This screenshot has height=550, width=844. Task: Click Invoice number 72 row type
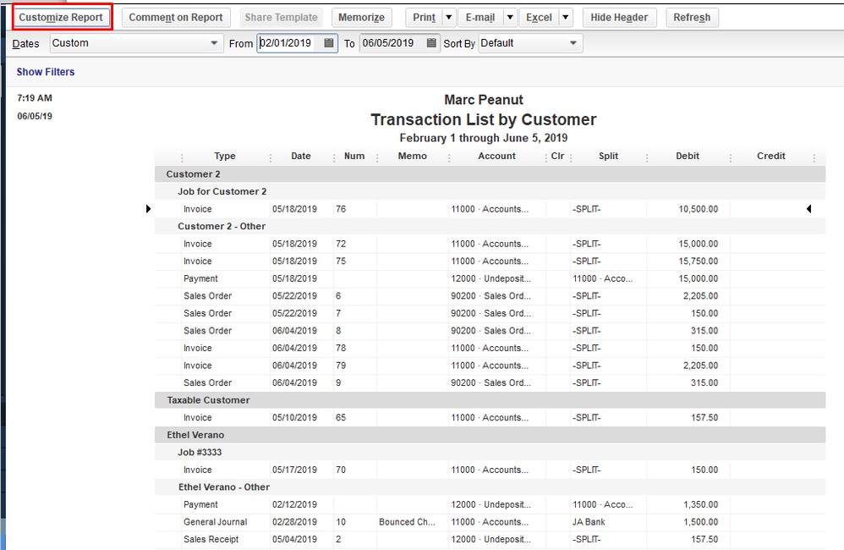coord(198,244)
